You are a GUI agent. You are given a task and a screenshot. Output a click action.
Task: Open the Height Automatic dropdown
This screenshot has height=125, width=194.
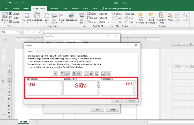[x=111, y=18]
